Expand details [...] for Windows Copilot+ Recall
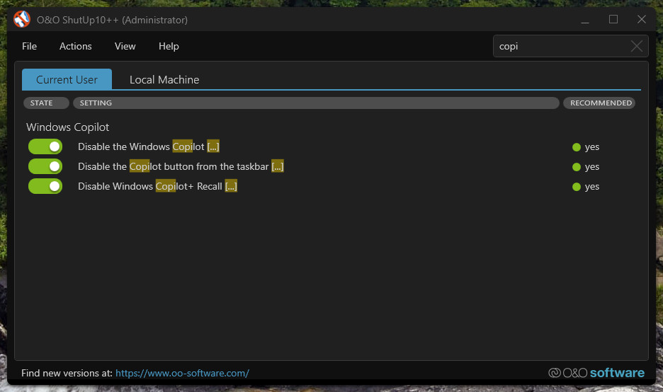 [x=231, y=186]
